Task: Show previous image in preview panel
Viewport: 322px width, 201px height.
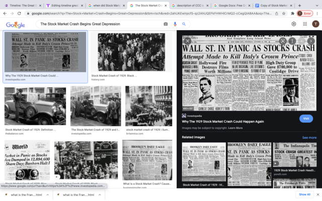Action: tap(302, 41)
